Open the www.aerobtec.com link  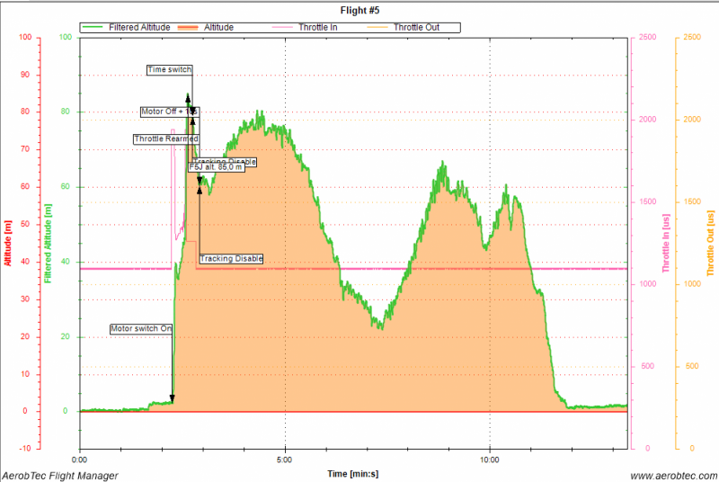(x=671, y=475)
